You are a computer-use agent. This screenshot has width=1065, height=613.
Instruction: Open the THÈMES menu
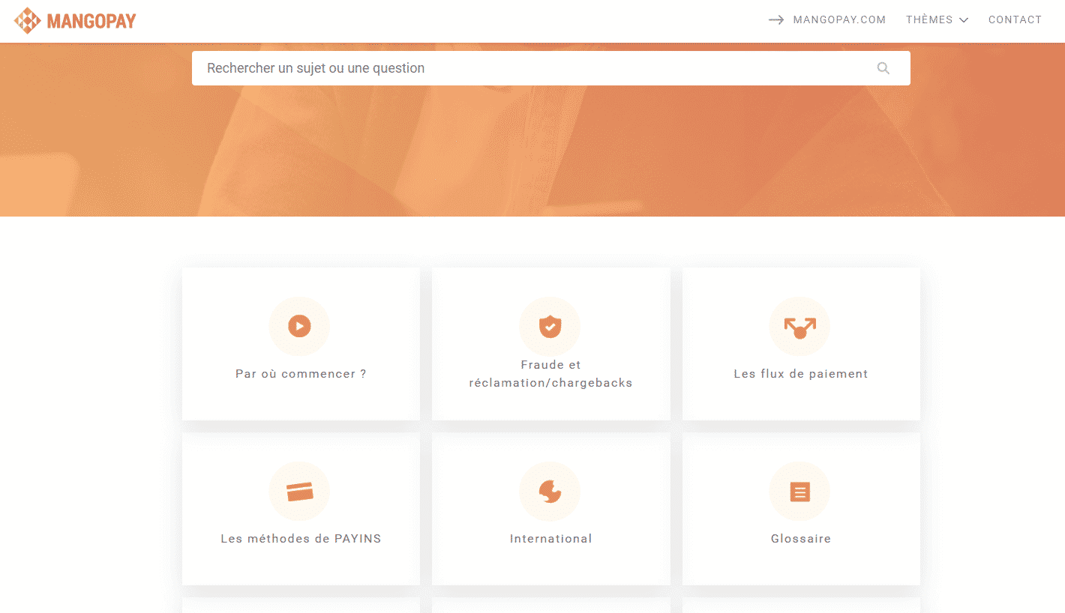tap(929, 20)
